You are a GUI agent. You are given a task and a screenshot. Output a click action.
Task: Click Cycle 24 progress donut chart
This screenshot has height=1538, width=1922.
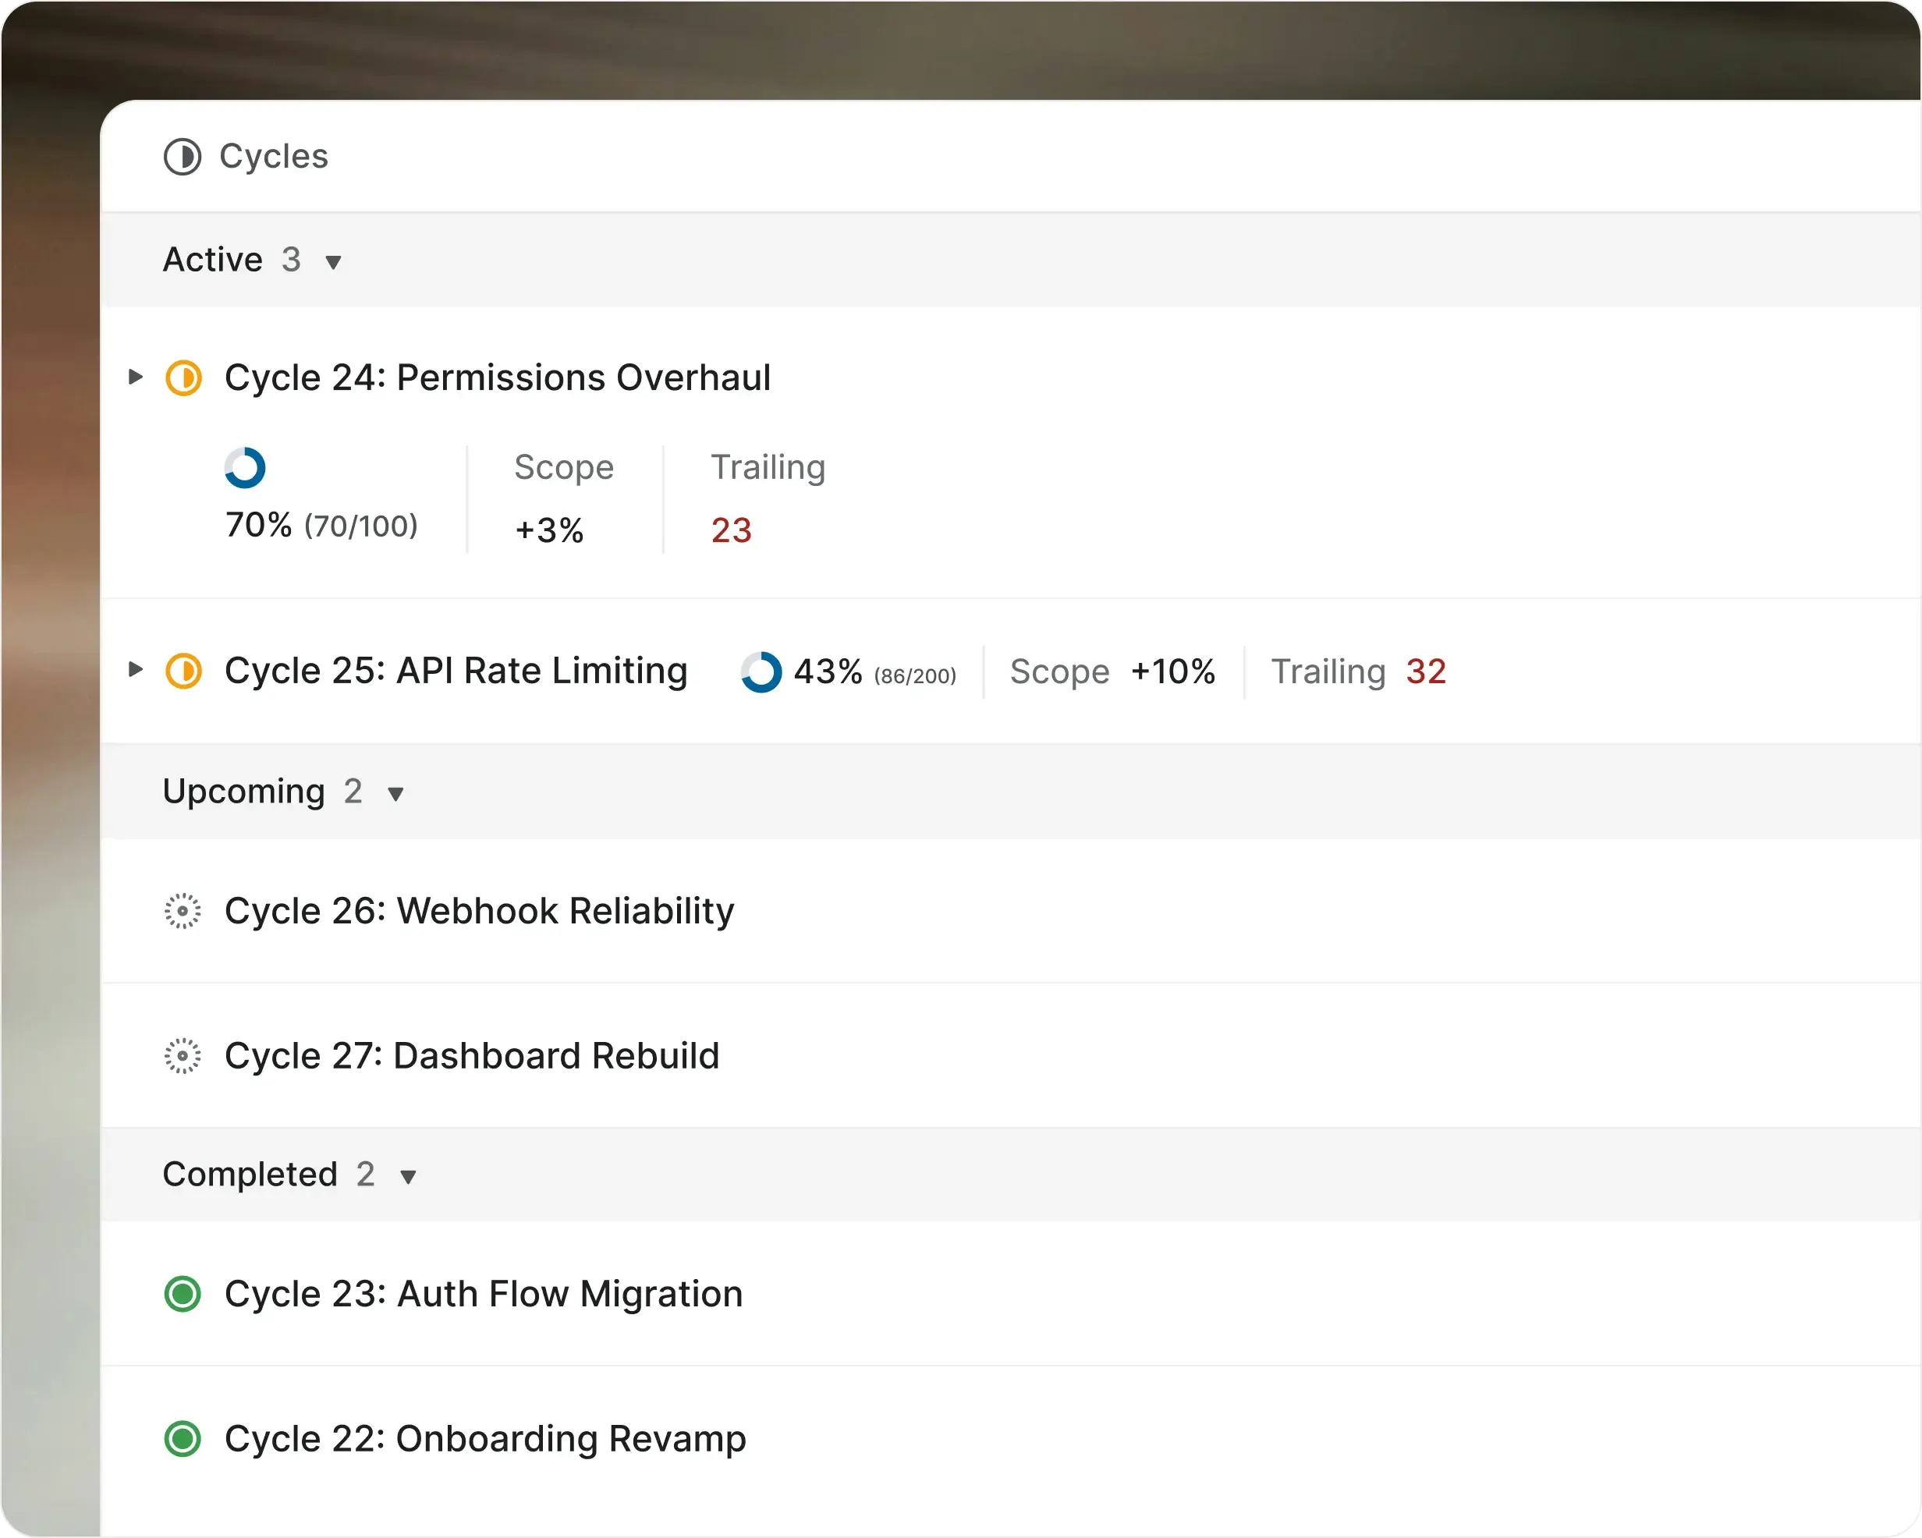(245, 468)
